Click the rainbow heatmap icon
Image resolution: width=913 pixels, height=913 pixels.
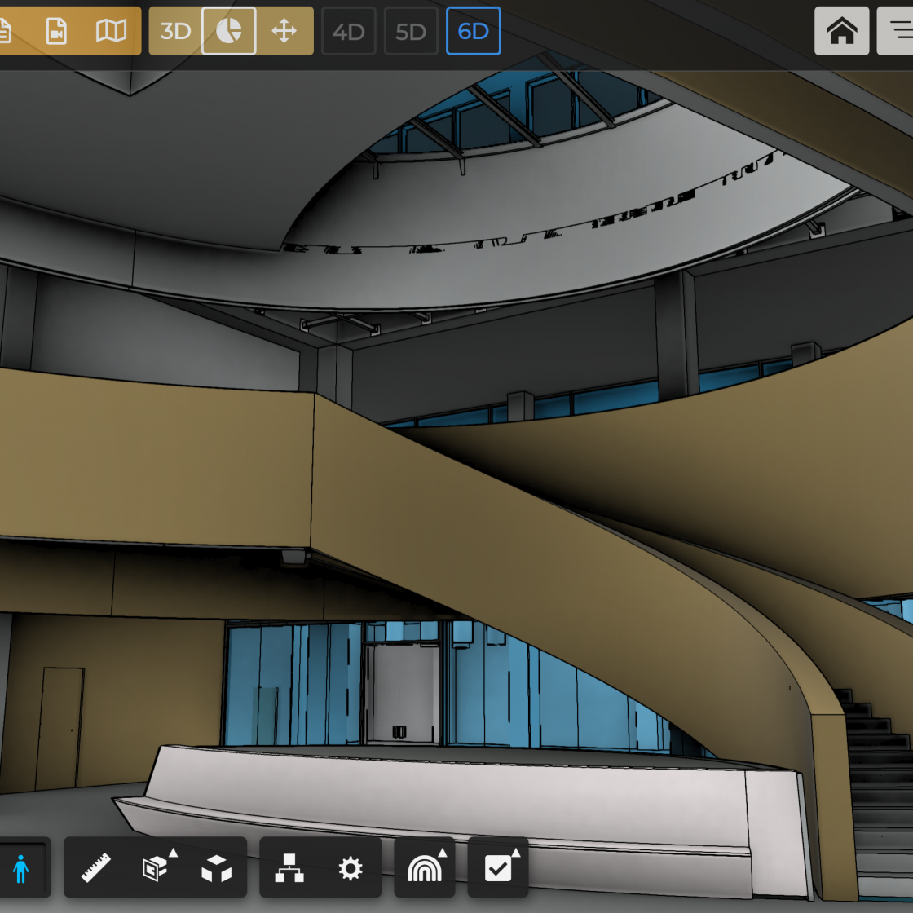click(424, 870)
